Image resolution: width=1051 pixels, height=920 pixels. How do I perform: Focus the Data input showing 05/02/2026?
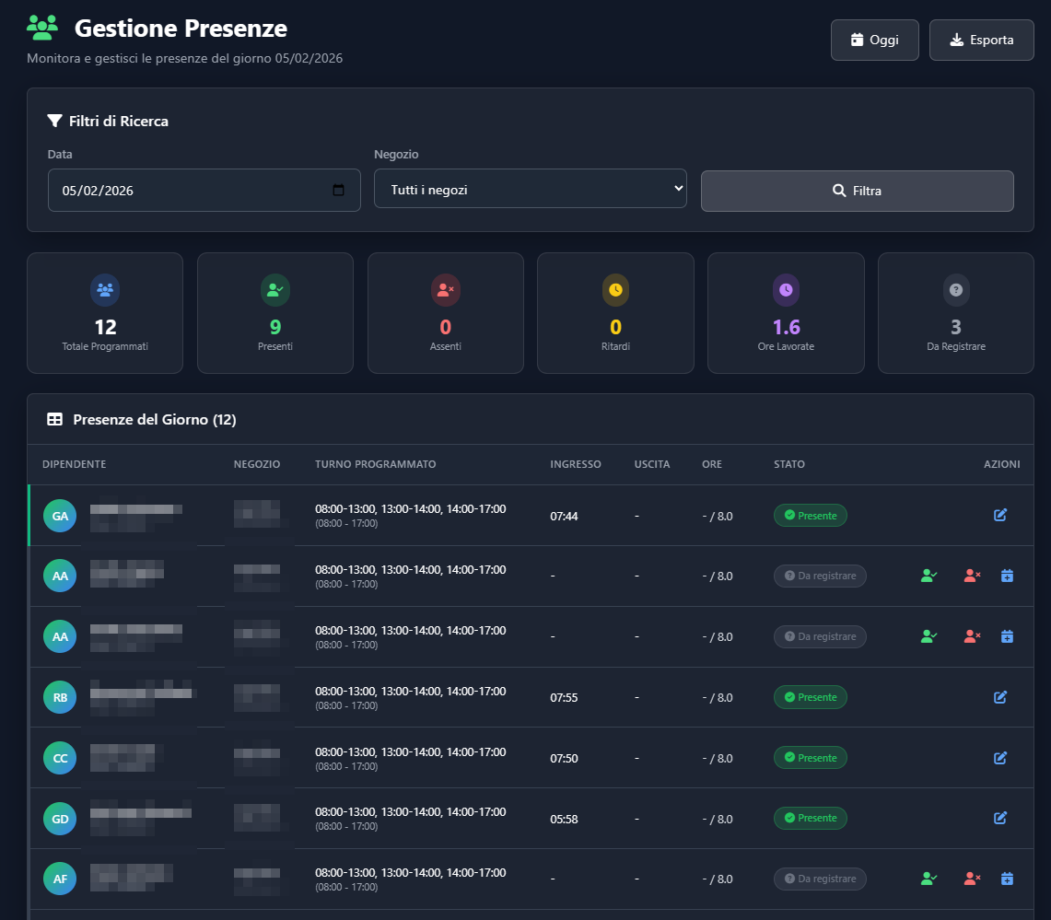point(184,191)
